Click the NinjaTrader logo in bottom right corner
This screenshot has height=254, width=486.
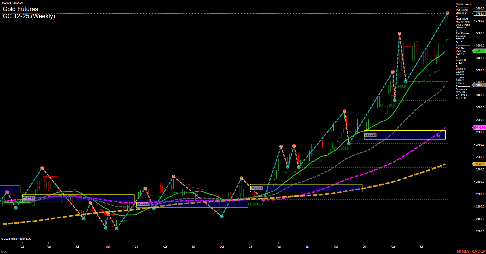pyautogui.click(x=471, y=251)
